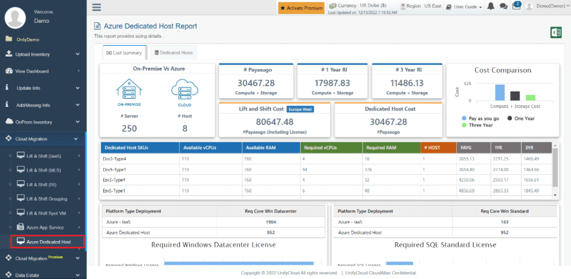
Task: Open the notifications bell icon
Action: (x=491, y=7)
